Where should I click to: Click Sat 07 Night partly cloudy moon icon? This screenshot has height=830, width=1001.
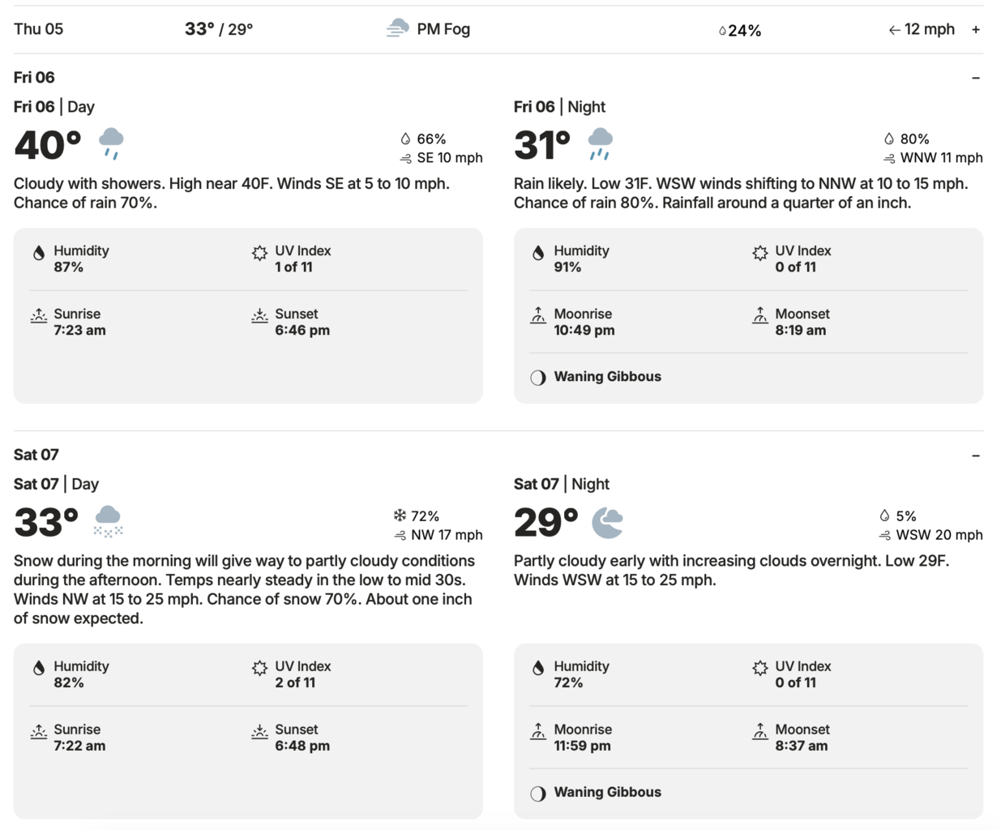(x=607, y=522)
